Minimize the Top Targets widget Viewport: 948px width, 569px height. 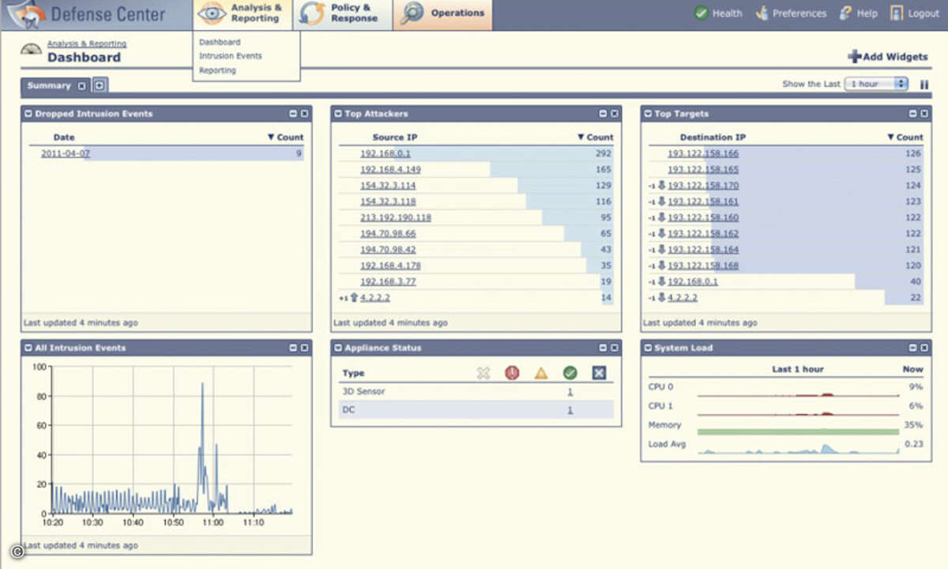(x=912, y=114)
